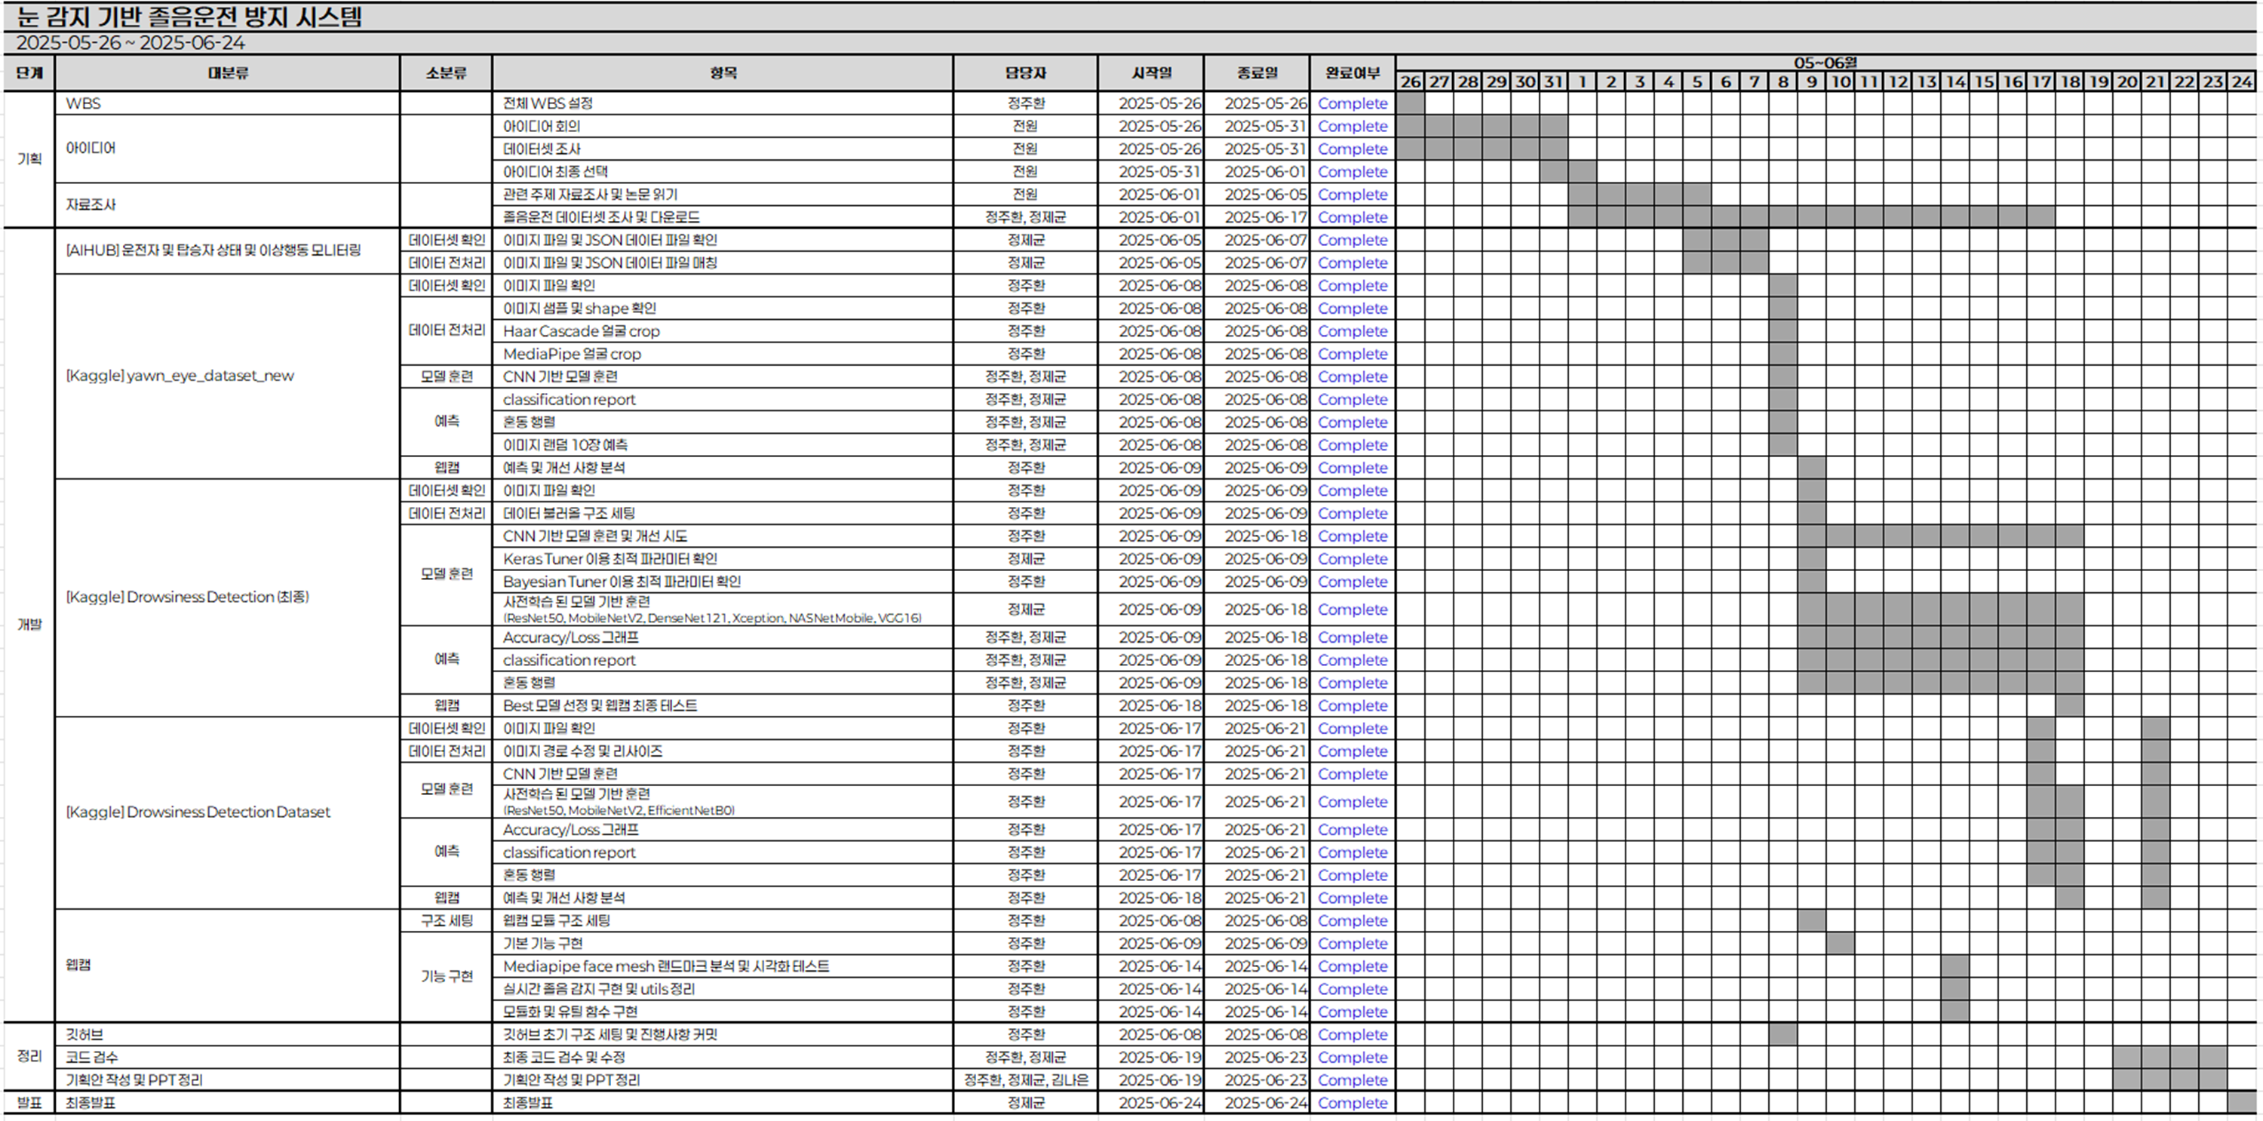Click the 대분류 header cell

coord(228,73)
